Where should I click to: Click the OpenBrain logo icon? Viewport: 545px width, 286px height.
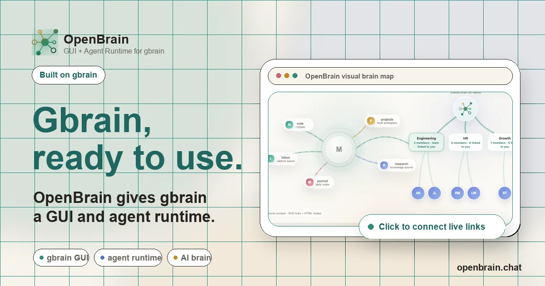pos(45,42)
